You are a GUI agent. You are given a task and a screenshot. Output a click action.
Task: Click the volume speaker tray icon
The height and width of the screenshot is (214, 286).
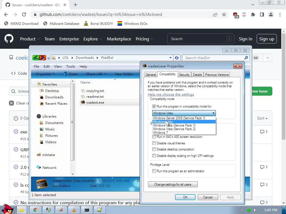click(x=255, y=210)
